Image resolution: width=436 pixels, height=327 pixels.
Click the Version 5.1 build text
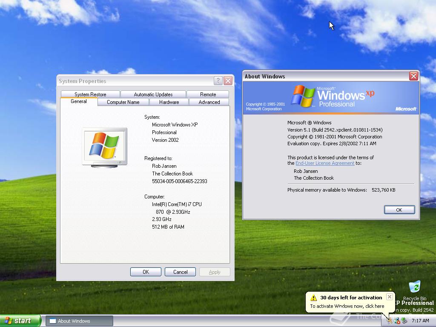tap(335, 130)
